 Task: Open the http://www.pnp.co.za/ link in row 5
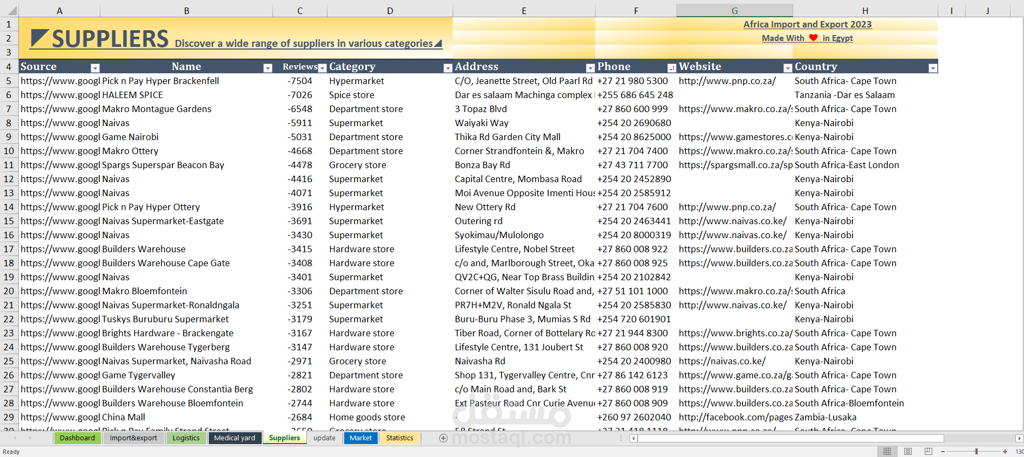tap(727, 81)
